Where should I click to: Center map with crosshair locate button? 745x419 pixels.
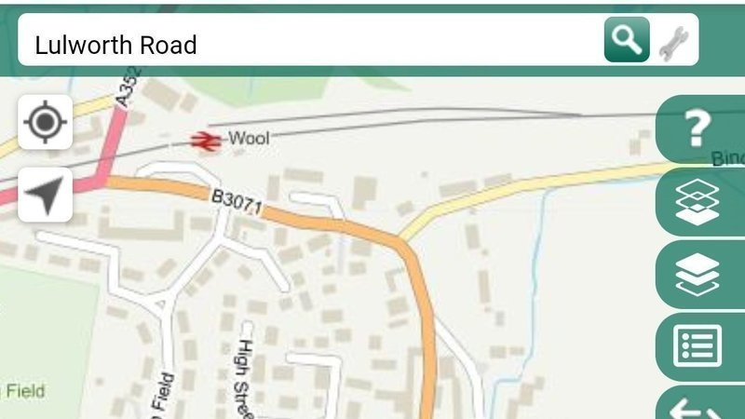click(45, 122)
